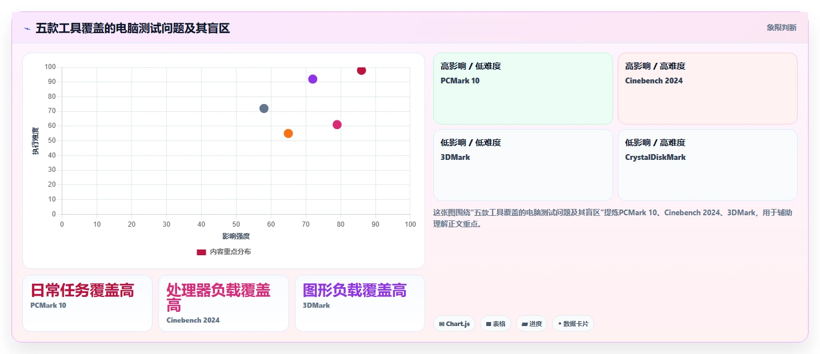This screenshot has width=820, height=354.
Task: Select the 处理器负载覆盖高 stat card
Action: [223, 303]
